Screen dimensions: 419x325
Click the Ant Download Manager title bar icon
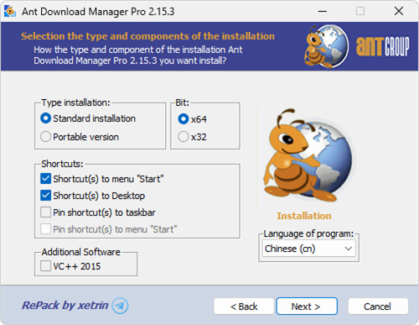coord(10,11)
